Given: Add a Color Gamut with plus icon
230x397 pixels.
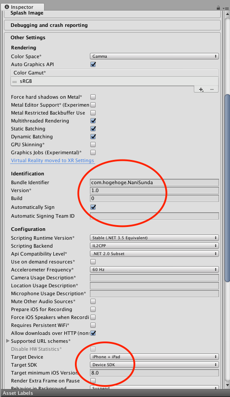Looking at the screenshot, I should coord(201,89).
